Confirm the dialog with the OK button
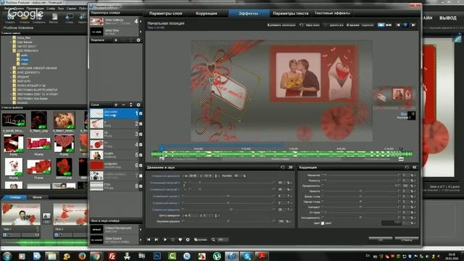 [x=381, y=239]
